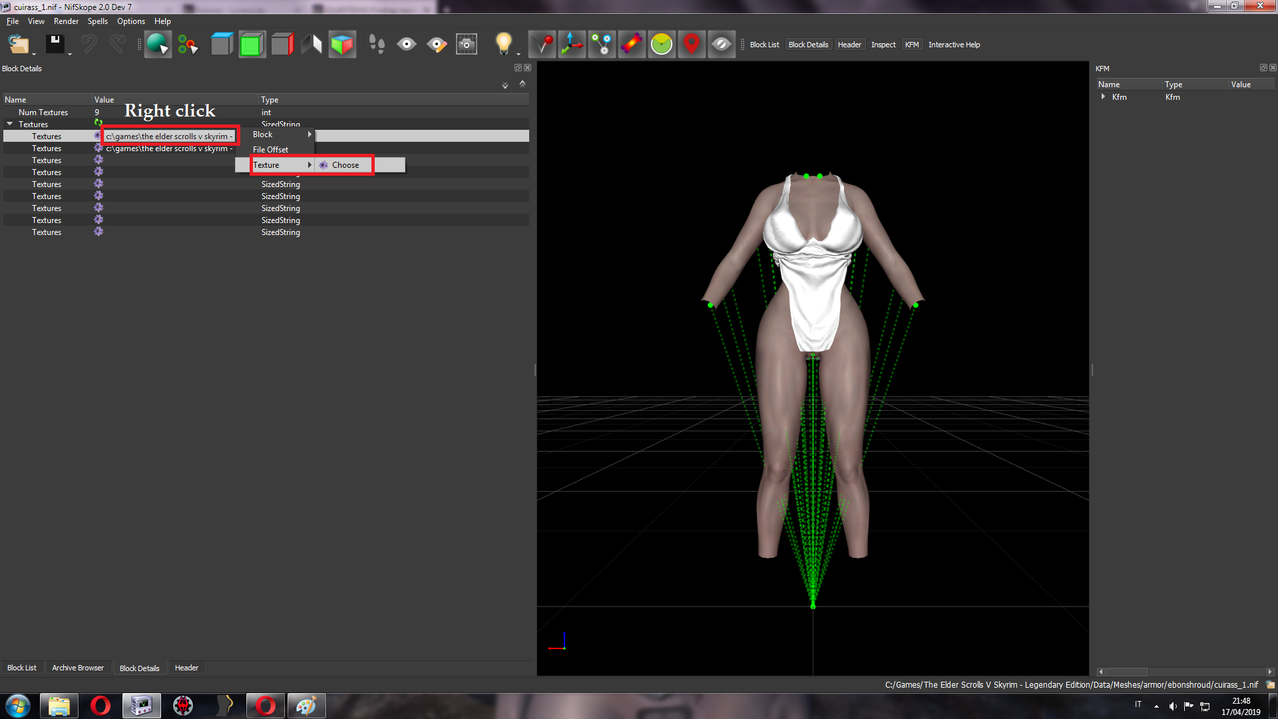The image size is (1278, 719).
Task: Open the Interactive Help toolbar button
Action: [x=954, y=45]
